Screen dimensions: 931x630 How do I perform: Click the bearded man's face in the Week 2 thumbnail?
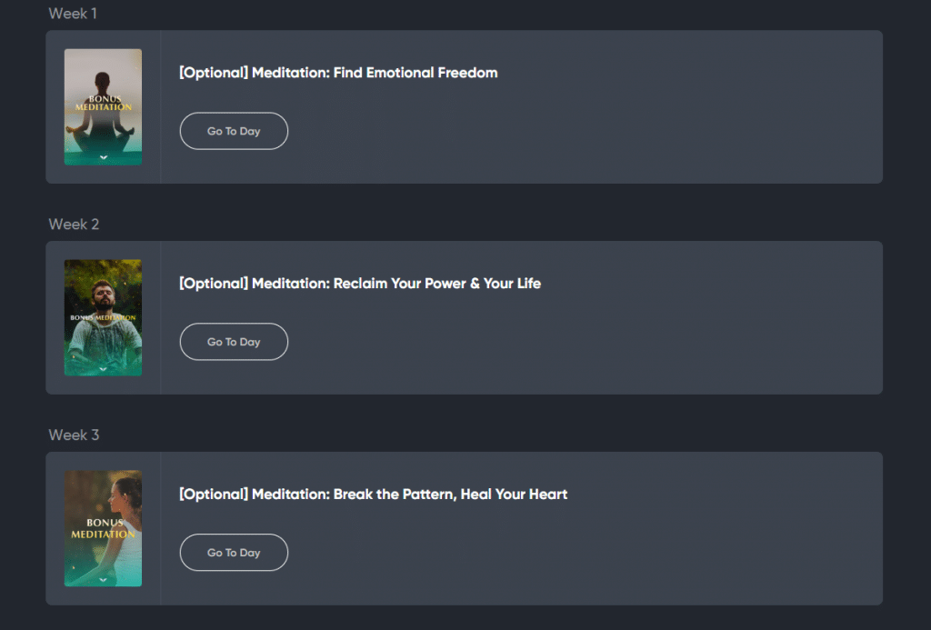point(104,293)
